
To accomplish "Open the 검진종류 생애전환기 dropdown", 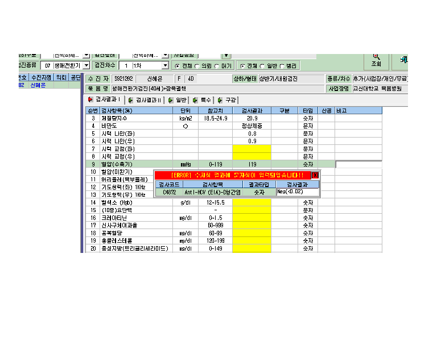I will [86, 65].
